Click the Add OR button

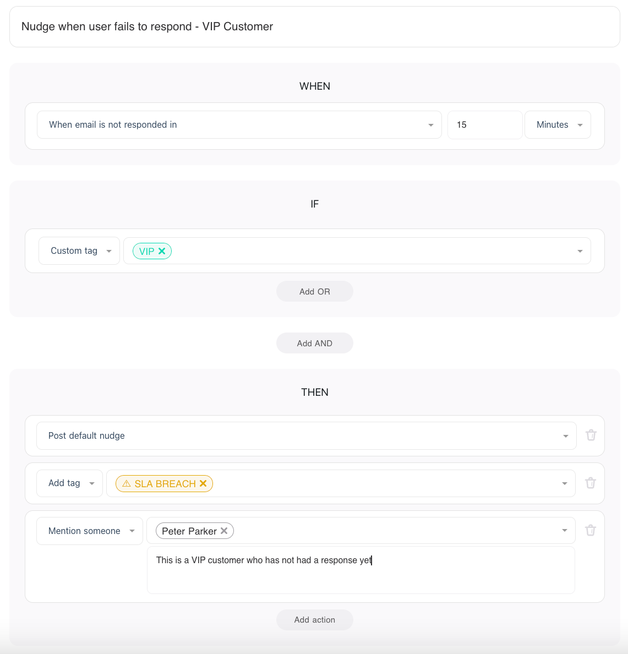[x=314, y=292]
